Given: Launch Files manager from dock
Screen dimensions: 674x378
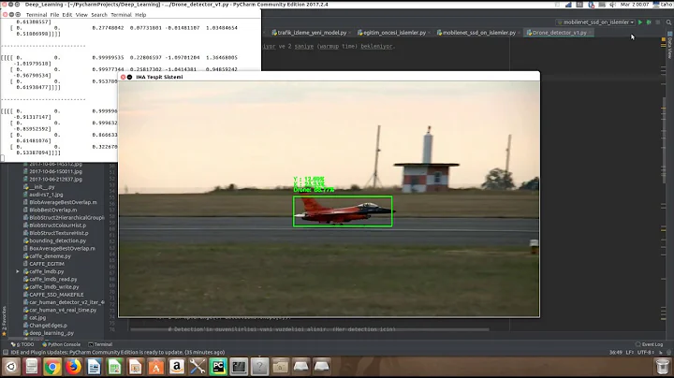Looking at the screenshot, I should pos(32,367).
